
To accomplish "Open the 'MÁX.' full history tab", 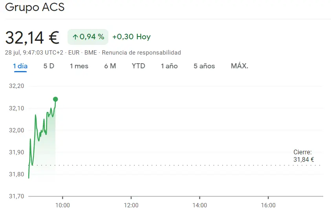I will tap(240, 66).
